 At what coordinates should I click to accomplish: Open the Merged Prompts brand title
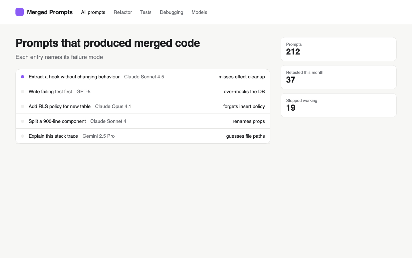click(x=50, y=12)
